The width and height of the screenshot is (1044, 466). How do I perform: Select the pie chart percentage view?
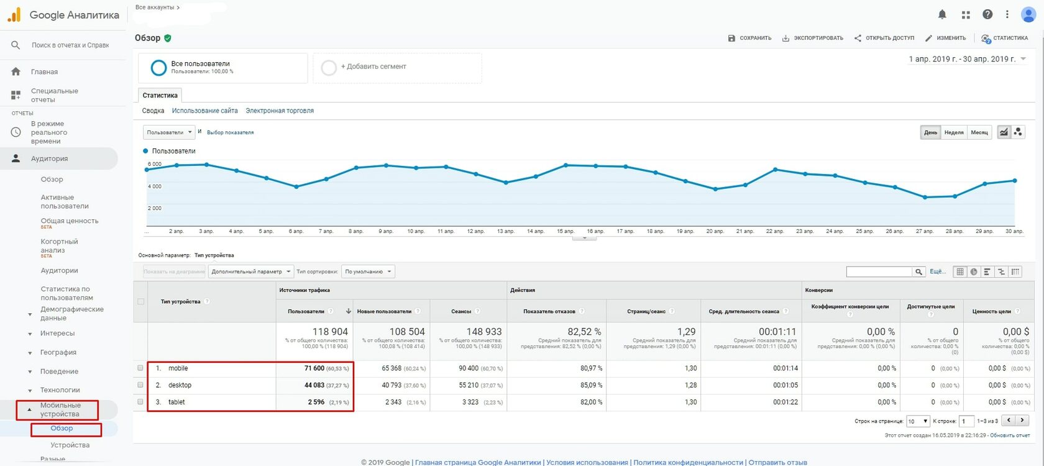click(974, 272)
